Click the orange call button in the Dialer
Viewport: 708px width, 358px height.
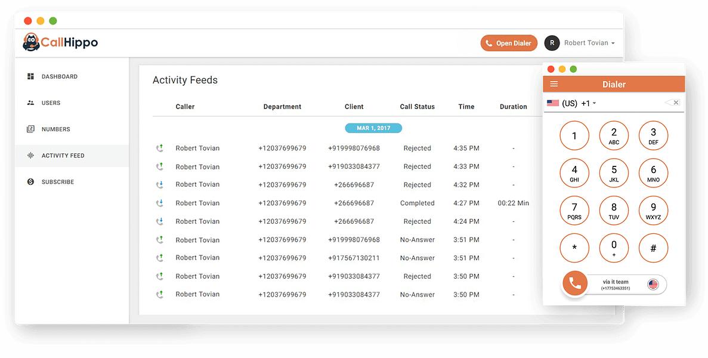[x=575, y=283]
